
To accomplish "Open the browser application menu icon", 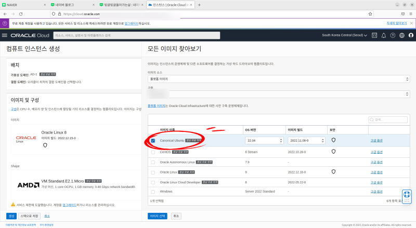I will coord(411,14).
